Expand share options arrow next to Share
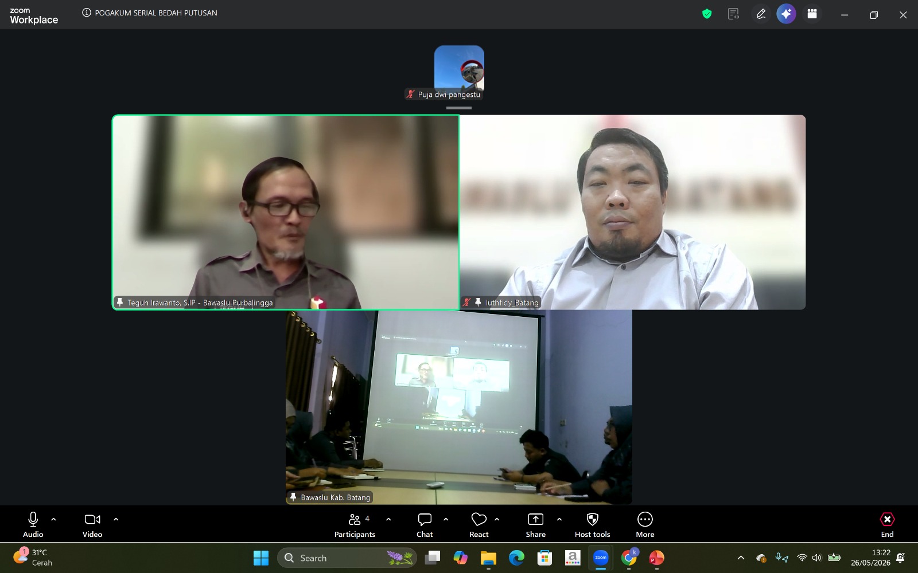 pyautogui.click(x=559, y=519)
